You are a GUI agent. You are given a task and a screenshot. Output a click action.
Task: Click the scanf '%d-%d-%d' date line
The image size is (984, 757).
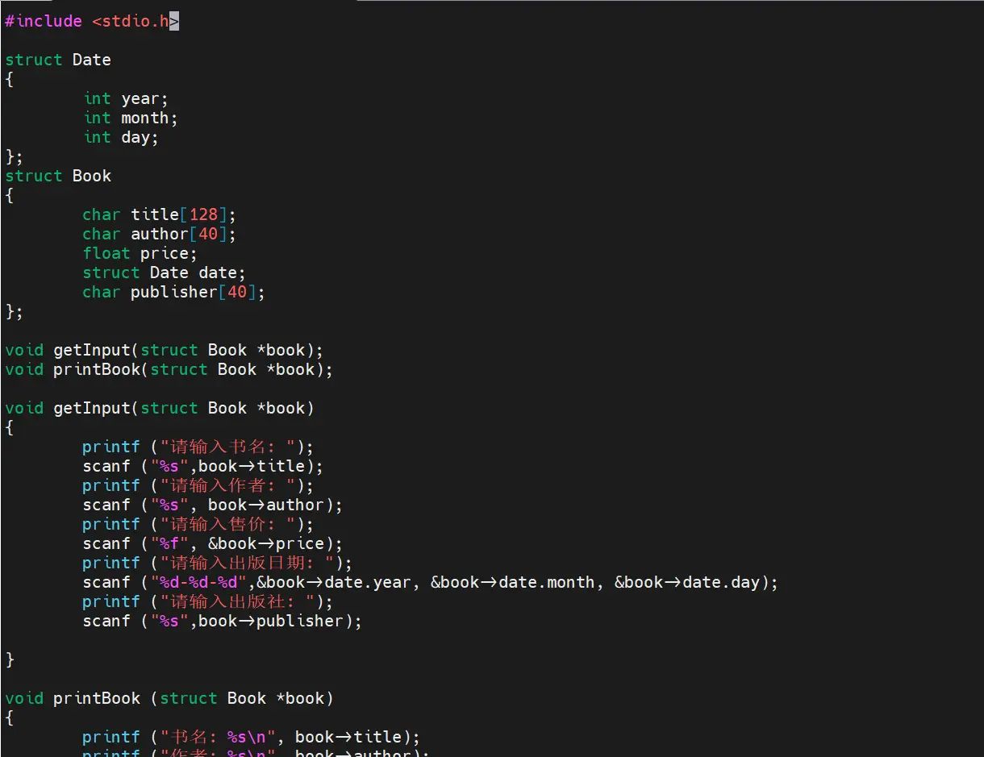pyautogui.click(x=431, y=582)
